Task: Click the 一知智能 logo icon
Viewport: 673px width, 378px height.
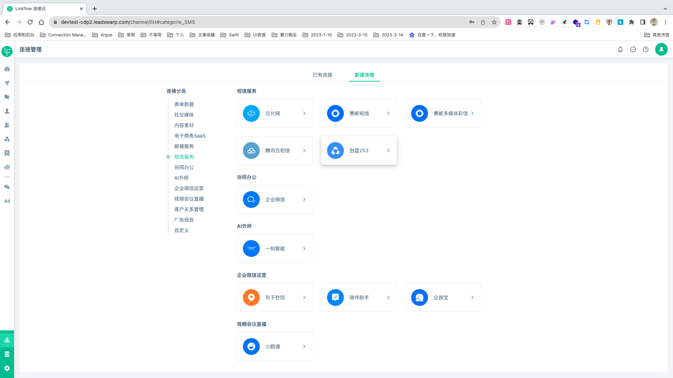Action: (x=251, y=248)
